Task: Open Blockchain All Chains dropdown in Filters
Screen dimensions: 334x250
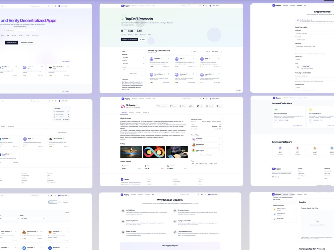Action: click(x=133, y=57)
